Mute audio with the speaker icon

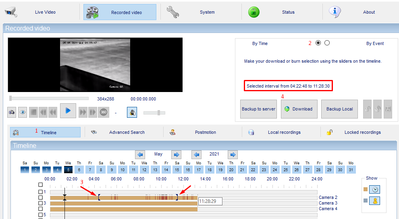[132, 113]
